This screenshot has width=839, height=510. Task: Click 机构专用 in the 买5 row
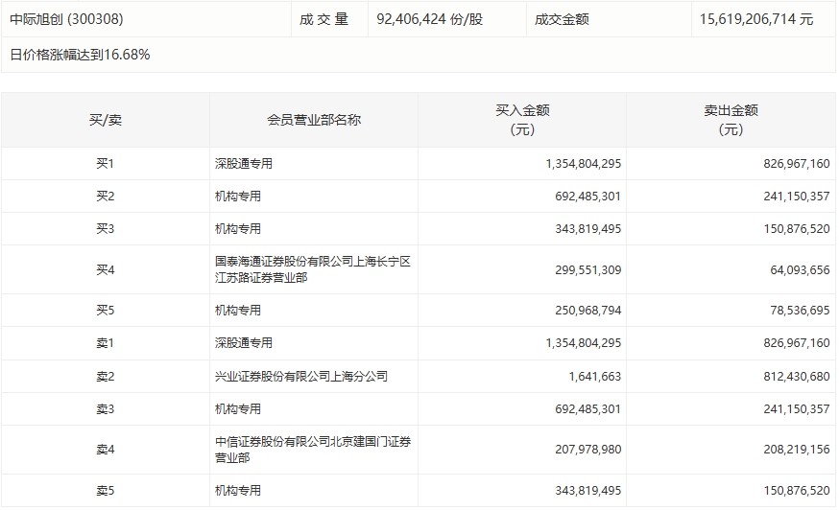237,310
